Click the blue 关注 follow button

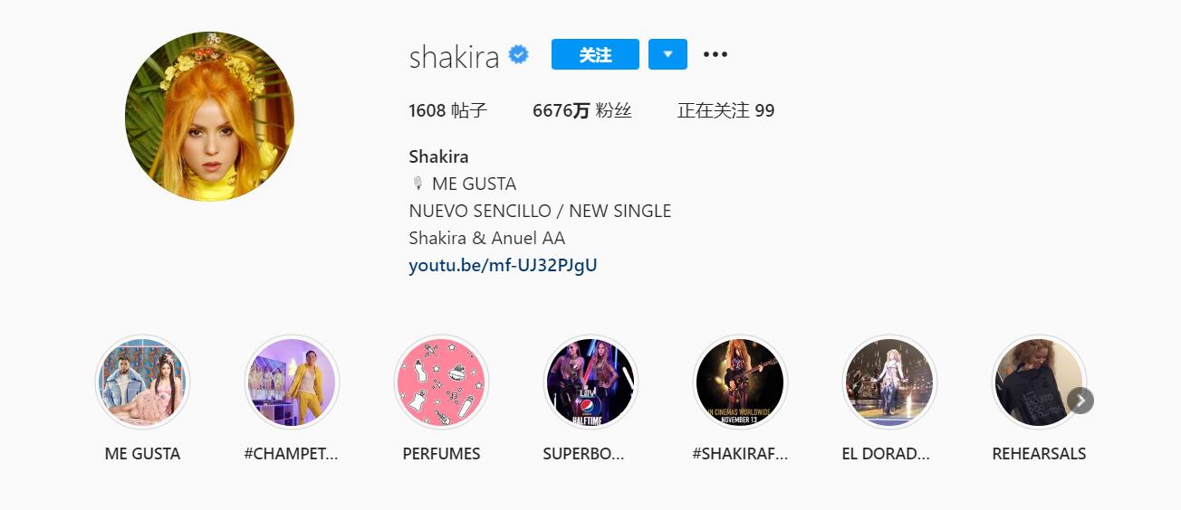click(595, 55)
